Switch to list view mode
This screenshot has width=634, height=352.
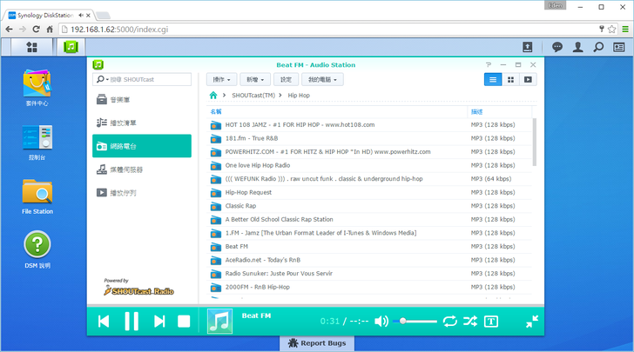click(493, 79)
